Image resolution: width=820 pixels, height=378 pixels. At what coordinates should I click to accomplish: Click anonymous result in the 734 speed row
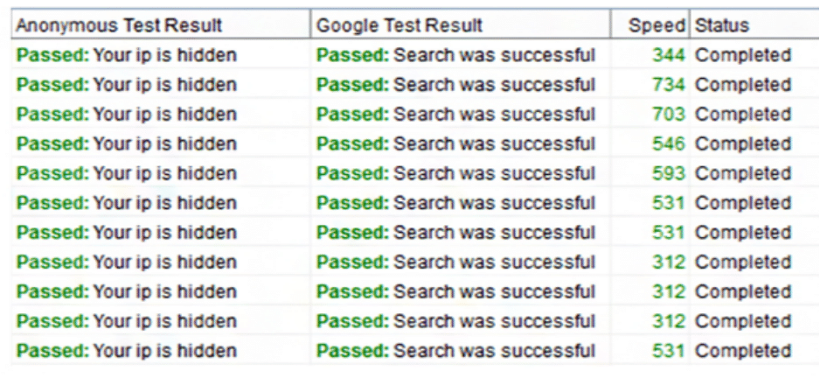pos(127,85)
